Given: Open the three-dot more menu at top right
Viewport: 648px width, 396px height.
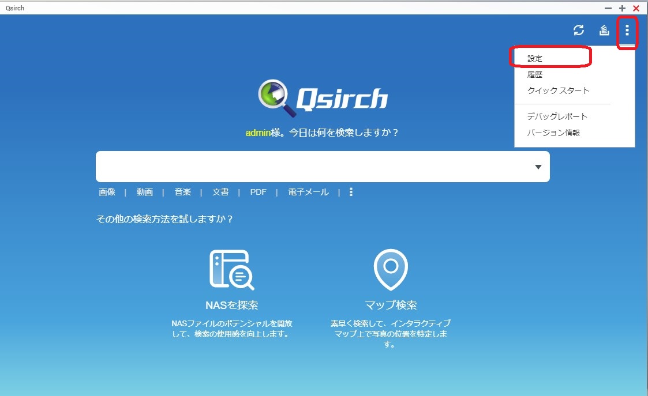Looking at the screenshot, I should (627, 30).
